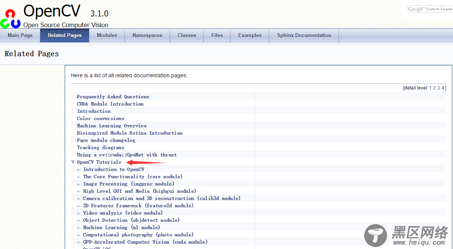The height and width of the screenshot is (249, 453).
Task: Expand Computational photography node arrow
Action: click(79, 235)
